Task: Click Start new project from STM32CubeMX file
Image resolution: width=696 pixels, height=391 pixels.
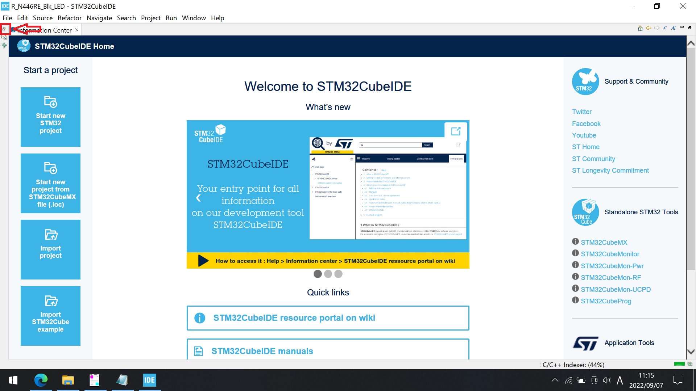Action: (50, 183)
